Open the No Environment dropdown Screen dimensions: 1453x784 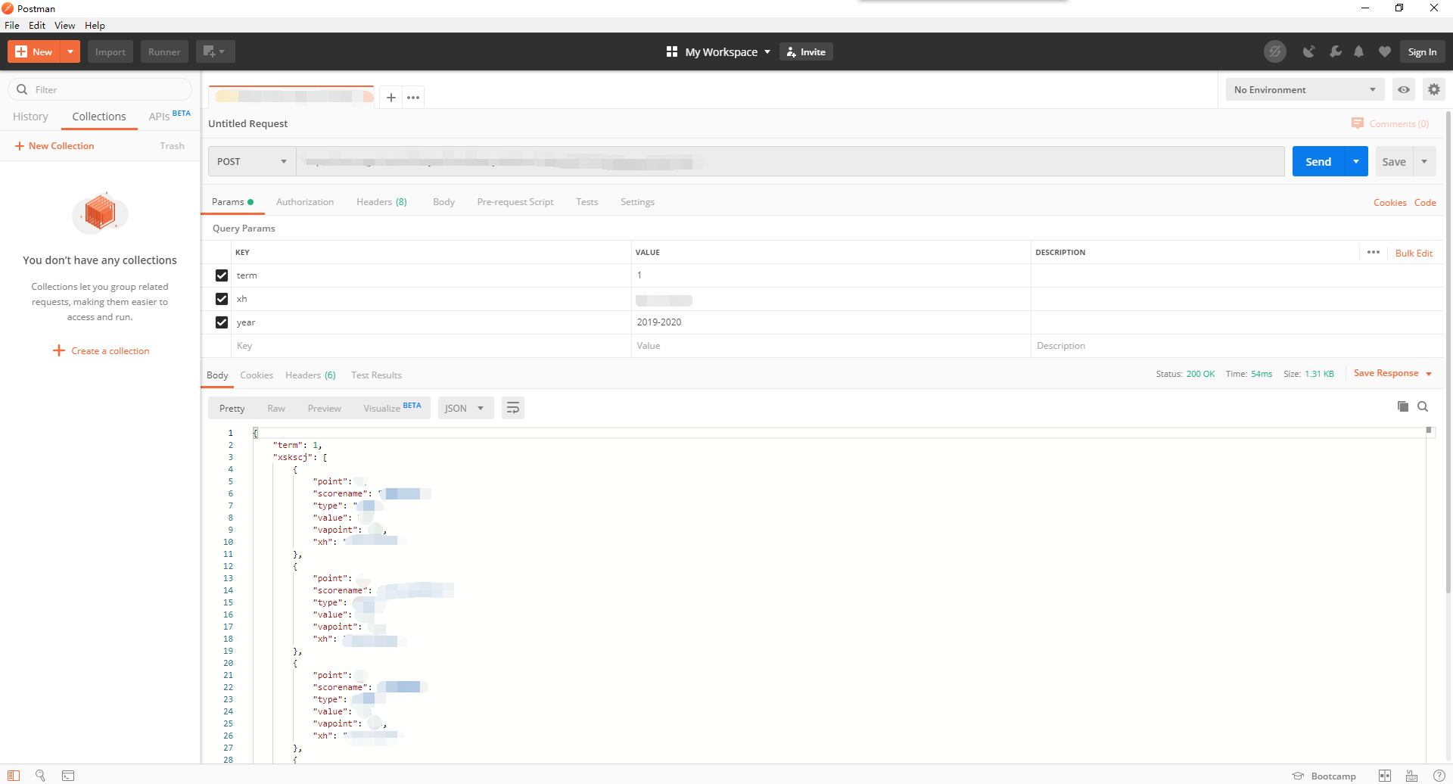pyautogui.click(x=1304, y=89)
